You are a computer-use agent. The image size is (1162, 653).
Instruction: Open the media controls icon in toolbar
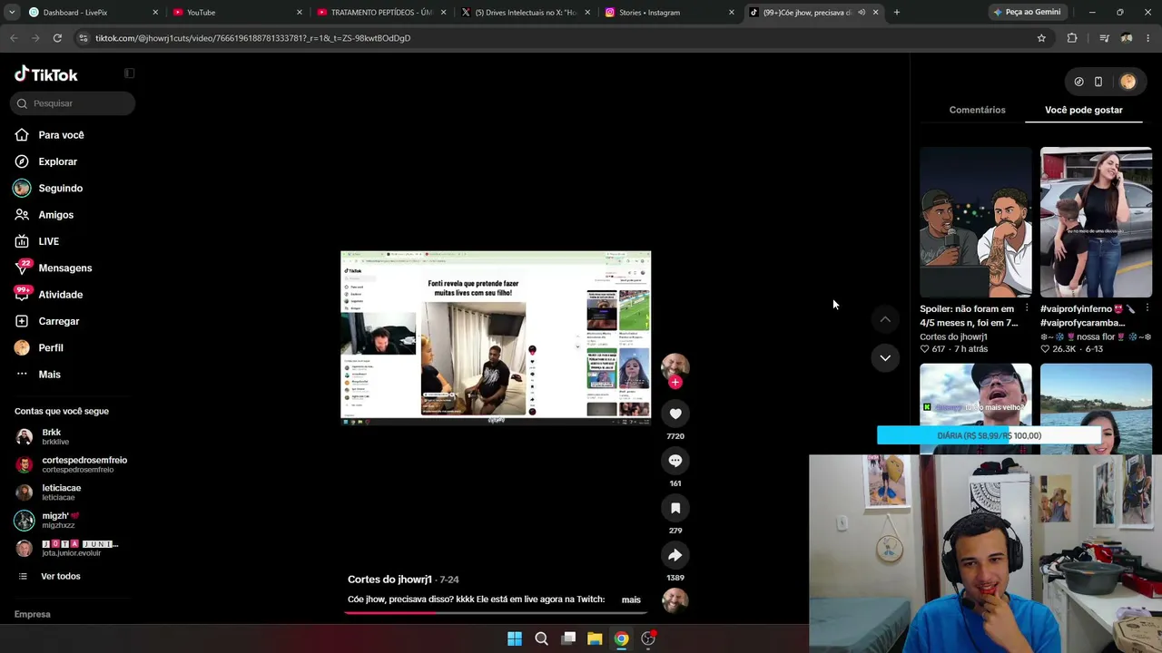pyautogui.click(x=1104, y=38)
